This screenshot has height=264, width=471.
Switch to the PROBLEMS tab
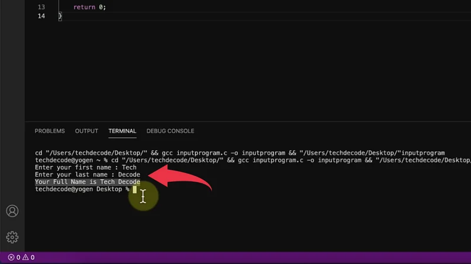49,131
